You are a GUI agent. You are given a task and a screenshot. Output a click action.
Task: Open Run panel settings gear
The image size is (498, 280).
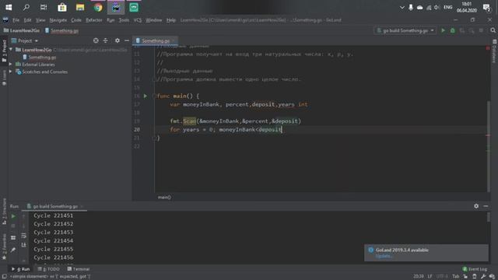pos(476,206)
